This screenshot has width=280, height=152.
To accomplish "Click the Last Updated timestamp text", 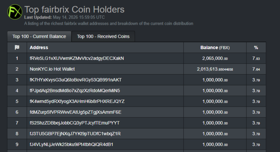I will point(64,17).
